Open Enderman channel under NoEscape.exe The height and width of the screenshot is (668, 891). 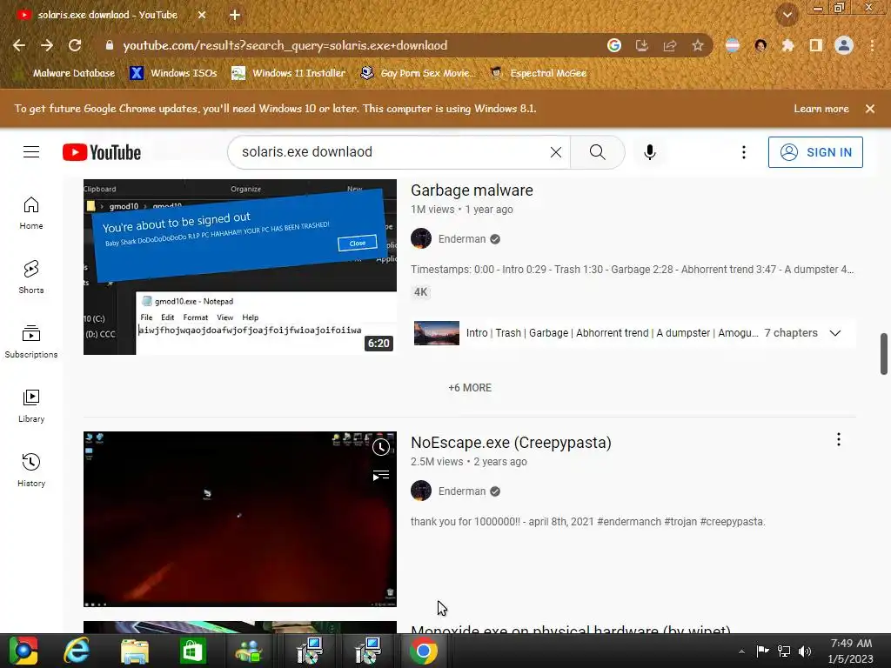462,491
